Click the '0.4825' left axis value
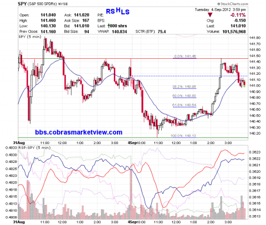 [11, 168]
